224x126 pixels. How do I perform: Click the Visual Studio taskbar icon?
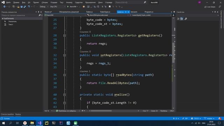(x=40, y=123)
